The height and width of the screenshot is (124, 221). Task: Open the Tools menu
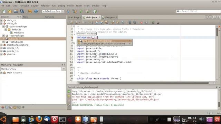(87, 6)
